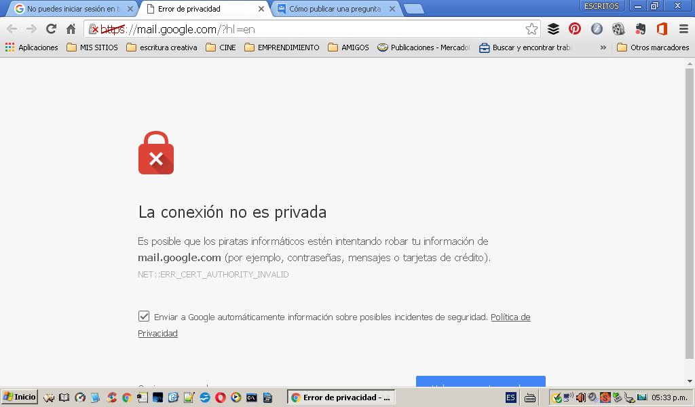The image size is (695, 407).
Task: Open the AMIGOS bookmark folder
Action: 348,47
